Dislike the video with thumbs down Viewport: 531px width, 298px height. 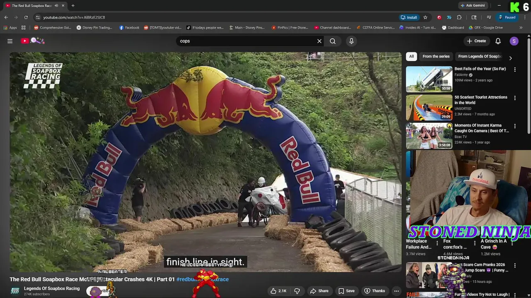[297, 291]
